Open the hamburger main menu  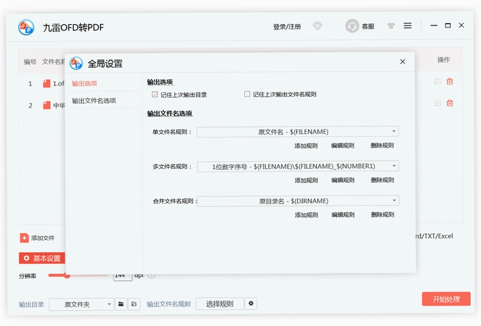(x=408, y=26)
